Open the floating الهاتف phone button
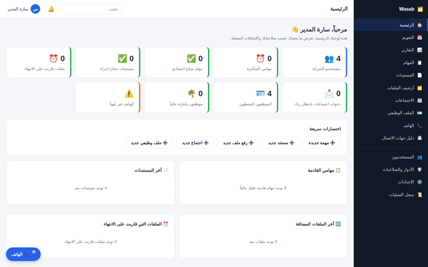Viewport: 428px width, 267px height. (x=23, y=254)
